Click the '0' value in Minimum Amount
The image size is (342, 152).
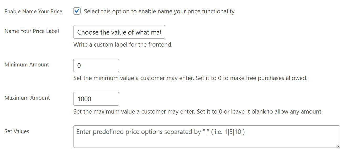[x=79, y=66]
